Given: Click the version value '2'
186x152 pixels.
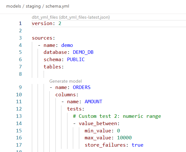Looking at the screenshot, I should click(x=60, y=23).
